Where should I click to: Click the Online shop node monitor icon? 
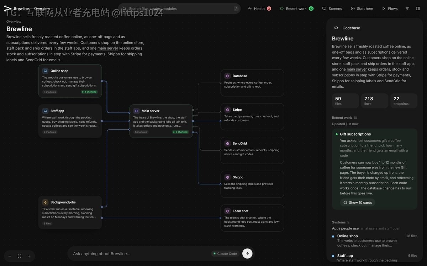[x=45, y=71]
